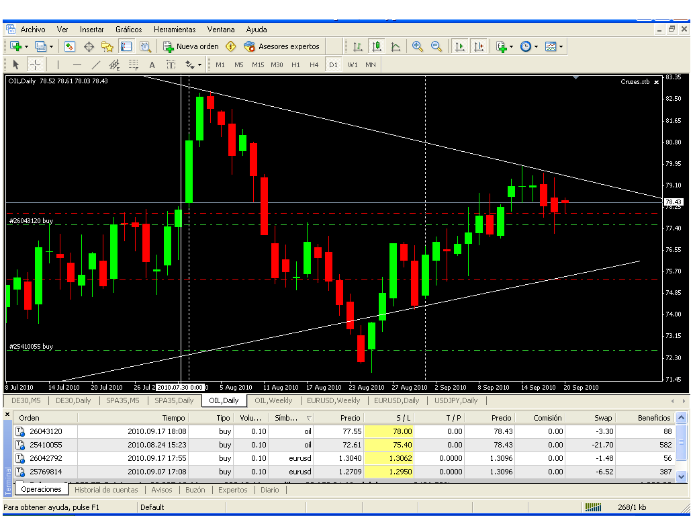693x516 pixels.
Task: Switch timeframe to M15
Action: point(258,65)
